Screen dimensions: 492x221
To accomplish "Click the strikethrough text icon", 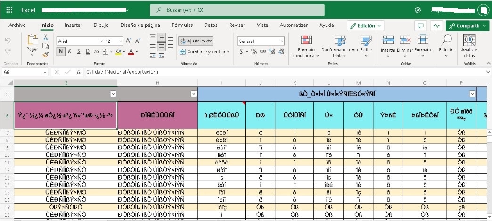I will click(x=97, y=51).
